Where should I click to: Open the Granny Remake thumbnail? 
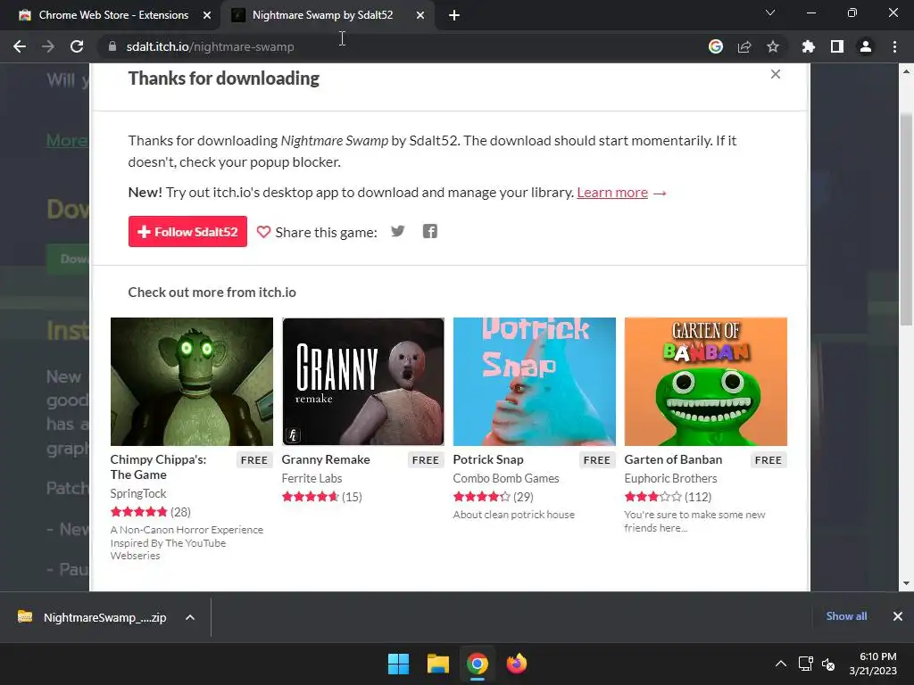tap(363, 382)
